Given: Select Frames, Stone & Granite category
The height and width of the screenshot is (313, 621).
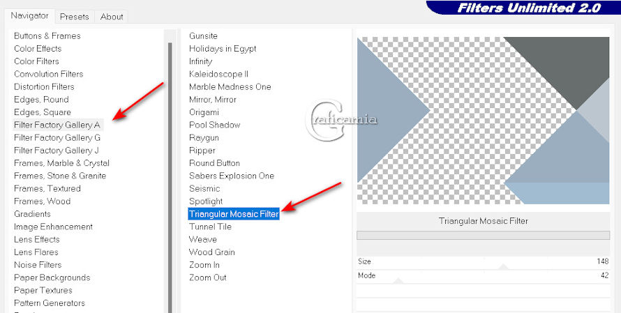Looking at the screenshot, I should (60, 176).
